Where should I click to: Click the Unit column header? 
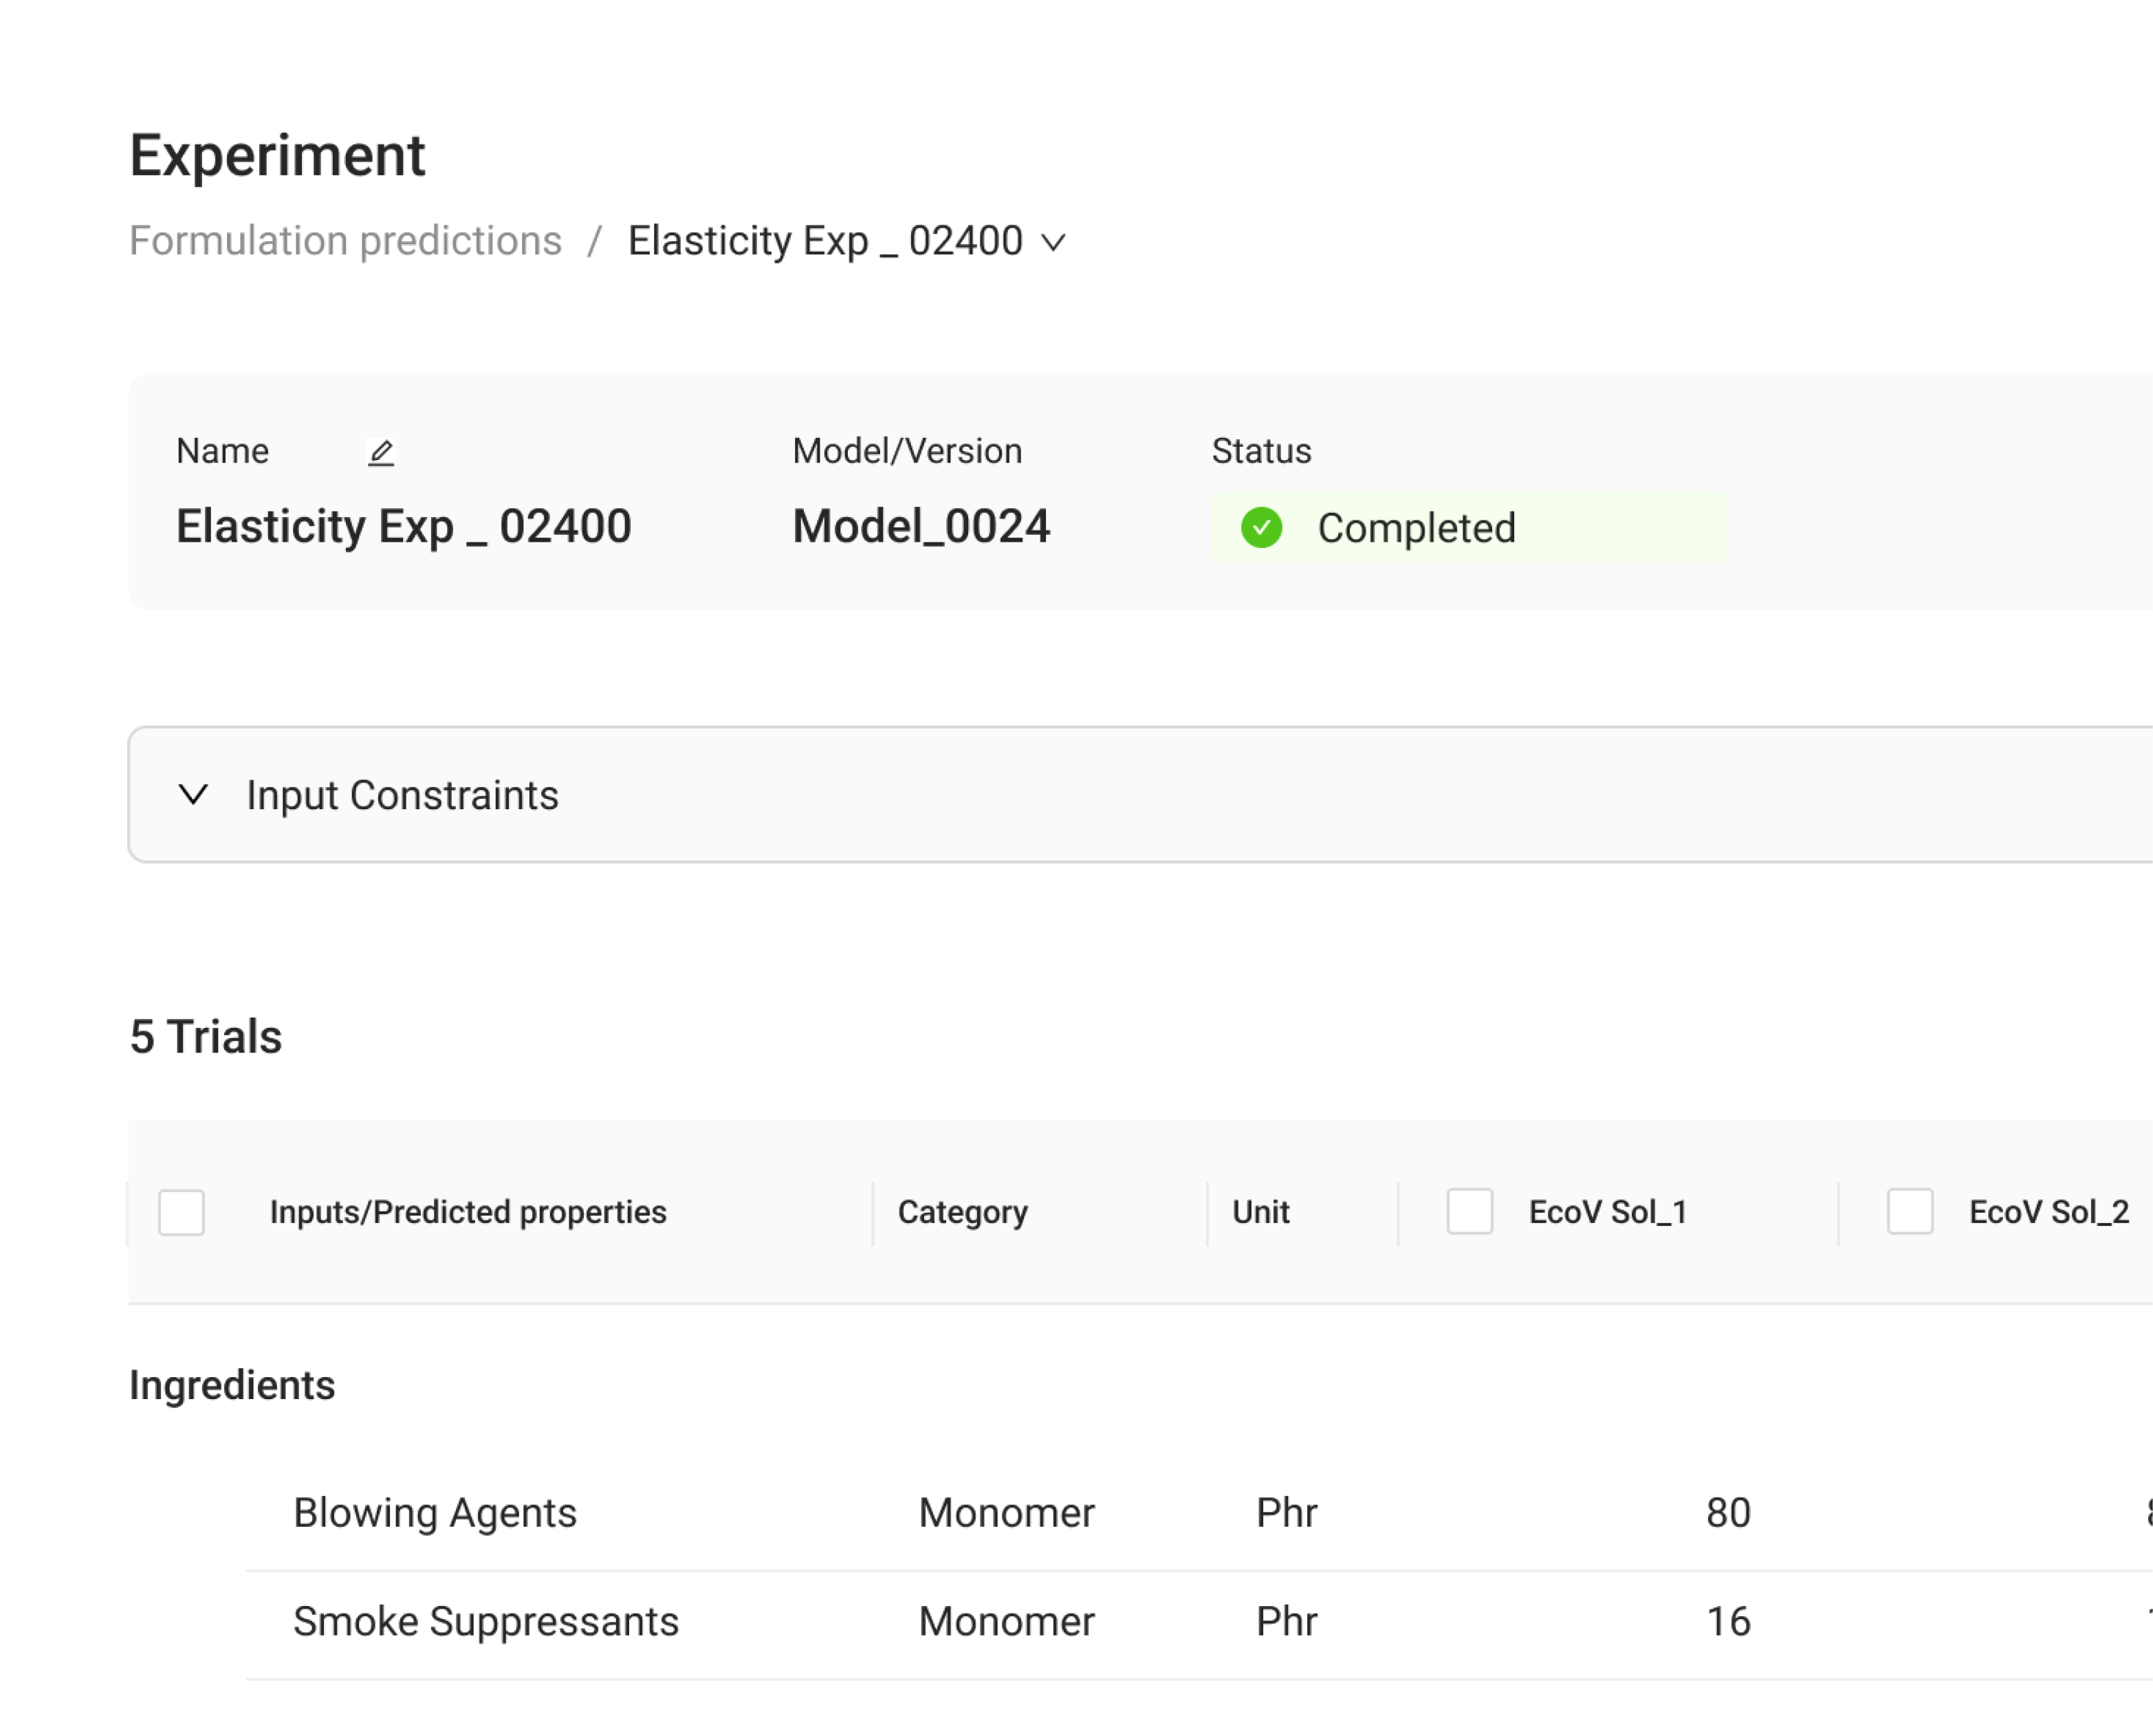click(1260, 1212)
